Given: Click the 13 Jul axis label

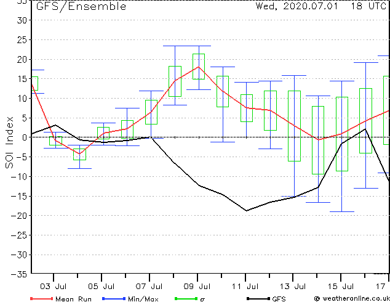Looking at the screenshot, I should coord(293,287).
